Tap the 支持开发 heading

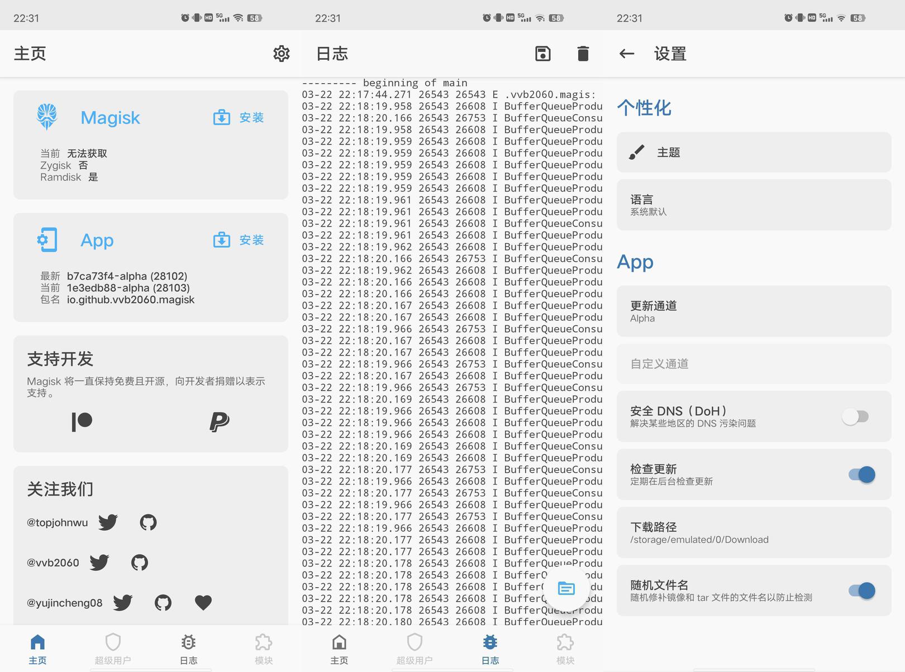click(x=60, y=359)
